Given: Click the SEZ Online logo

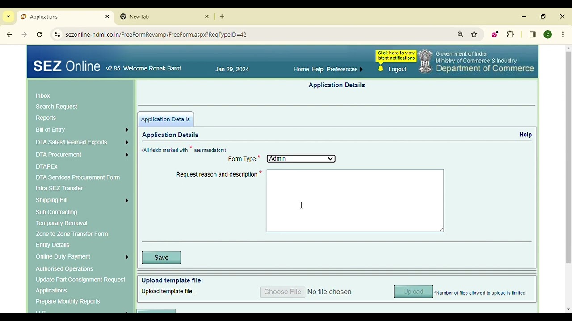Looking at the screenshot, I should 67,66.
